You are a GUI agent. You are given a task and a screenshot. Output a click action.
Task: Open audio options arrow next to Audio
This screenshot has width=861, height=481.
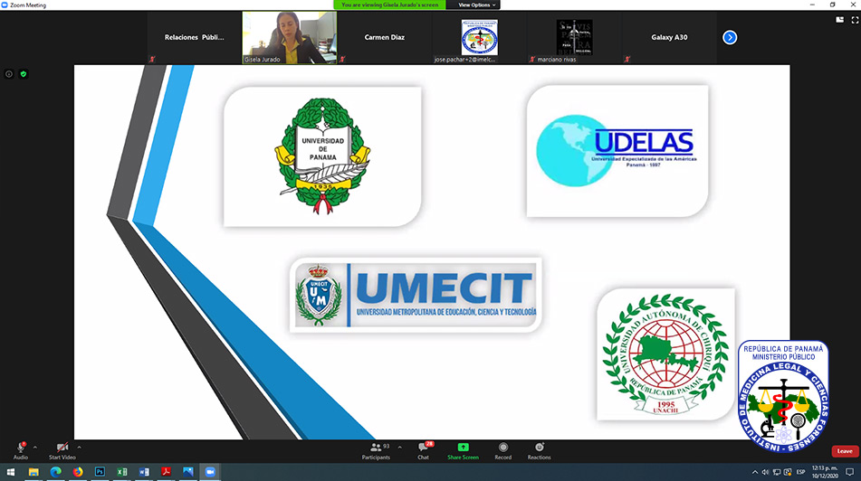pos(35,447)
